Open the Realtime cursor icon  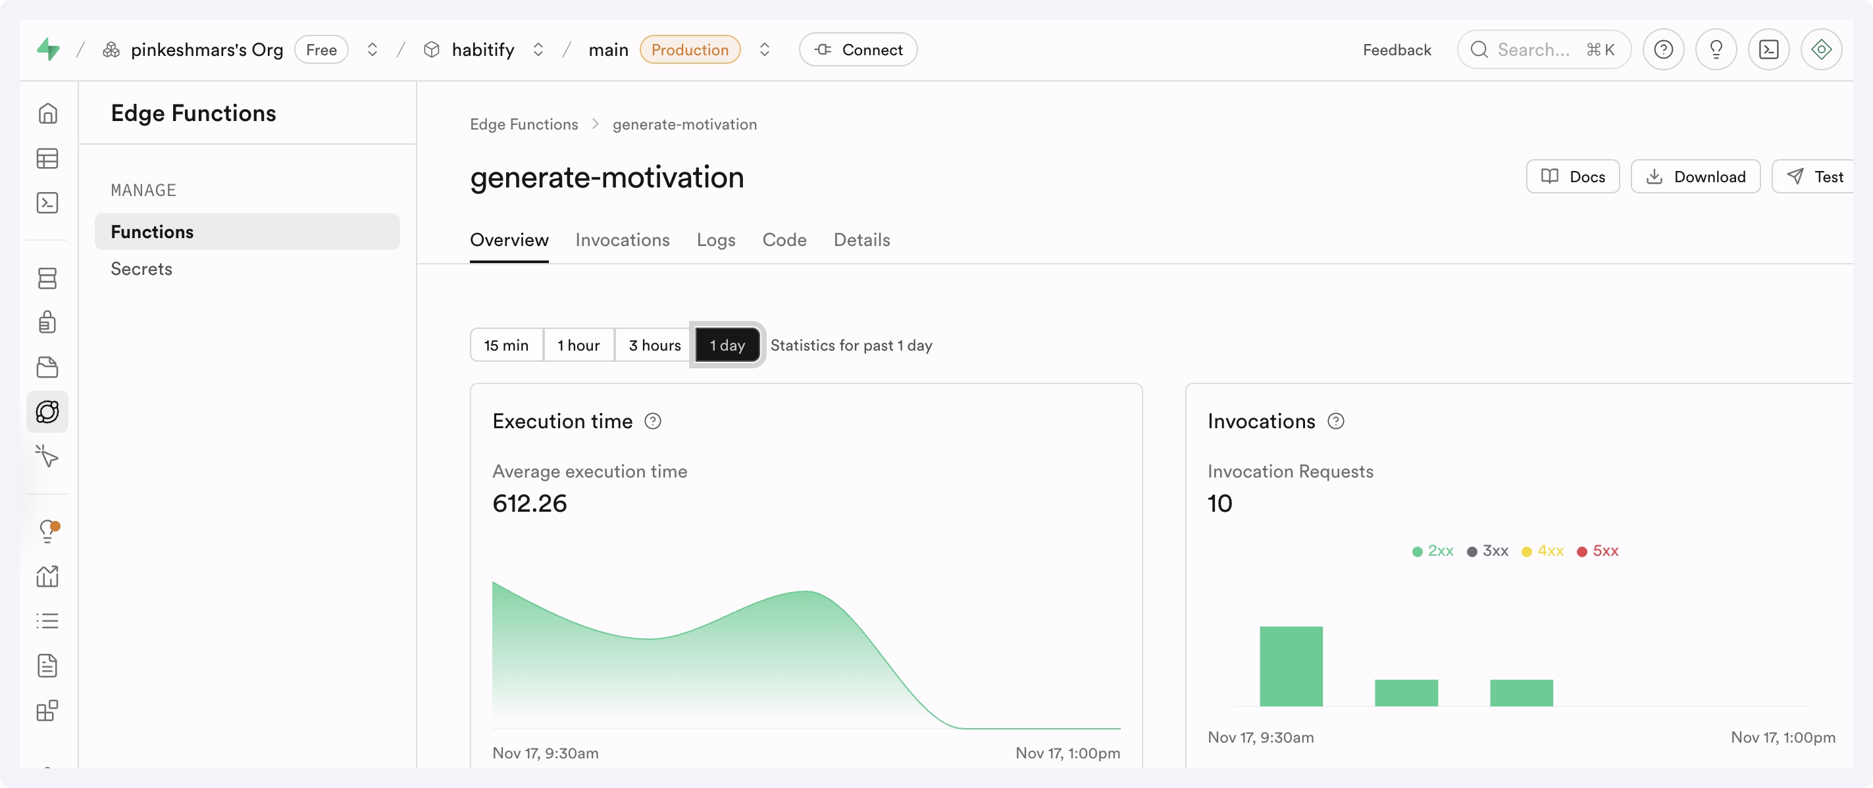coord(47,456)
